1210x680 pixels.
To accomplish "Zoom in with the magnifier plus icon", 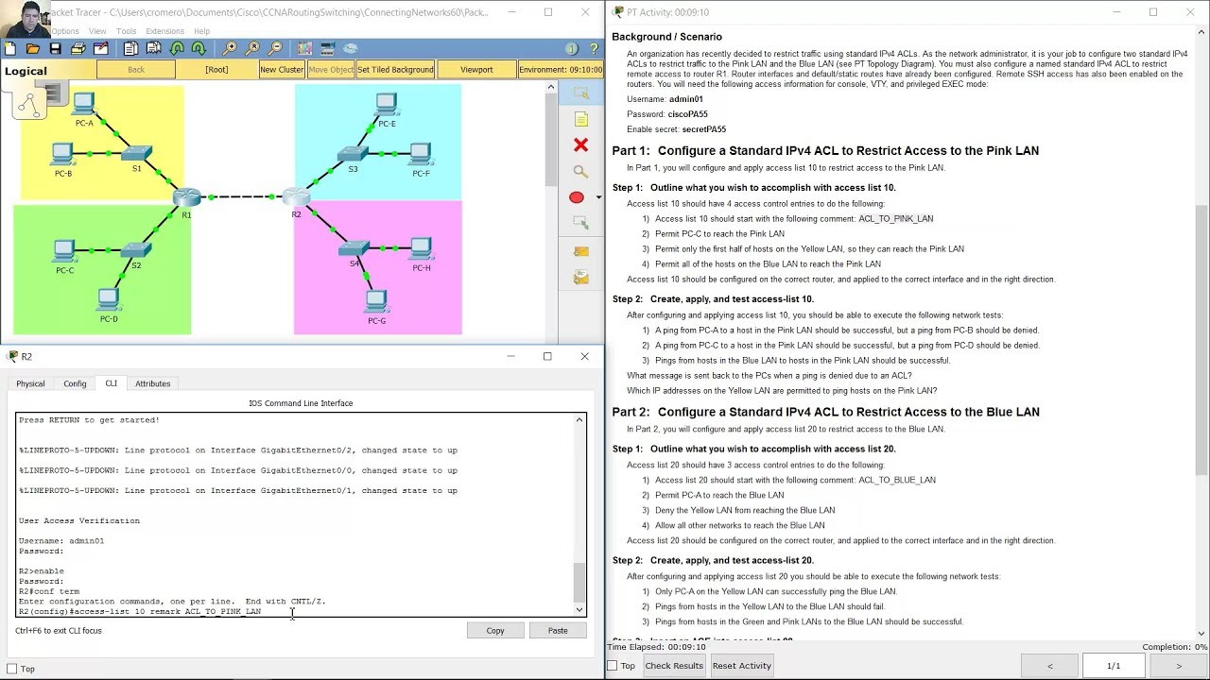I will 230,48.
